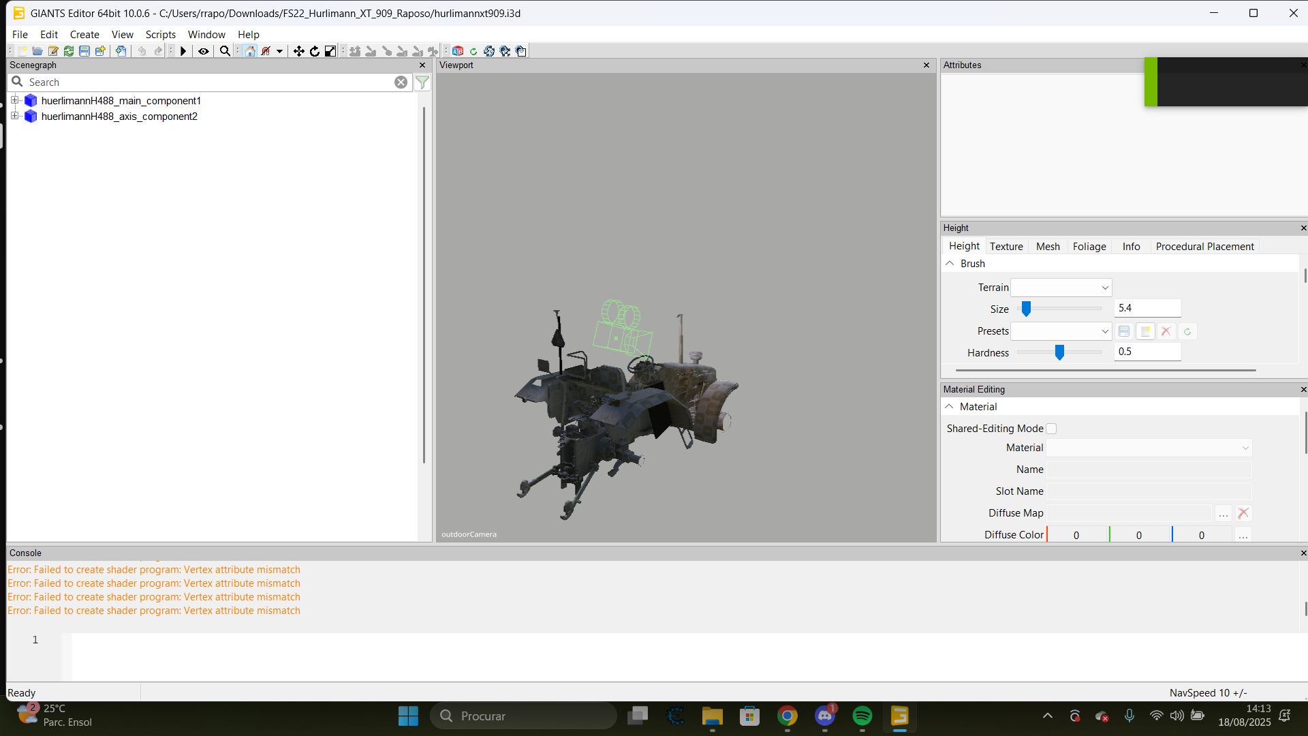Open the Window menu
Viewport: 1308px width, 736px height.
pos(206,34)
